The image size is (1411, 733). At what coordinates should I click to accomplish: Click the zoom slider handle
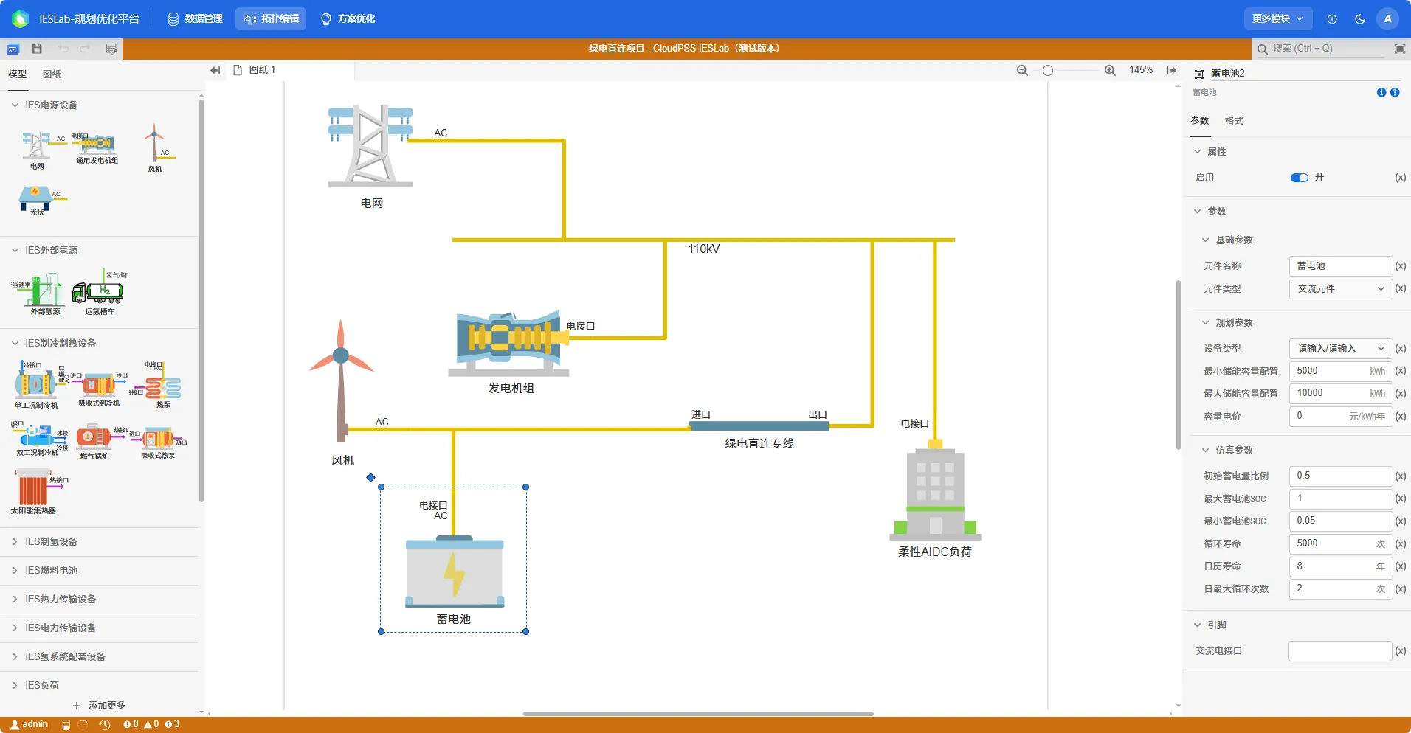tap(1048, 70)
